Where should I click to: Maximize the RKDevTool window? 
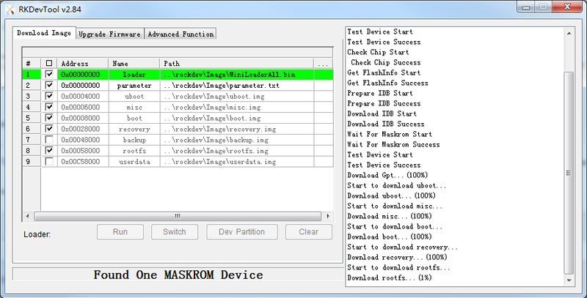point(544,6)
